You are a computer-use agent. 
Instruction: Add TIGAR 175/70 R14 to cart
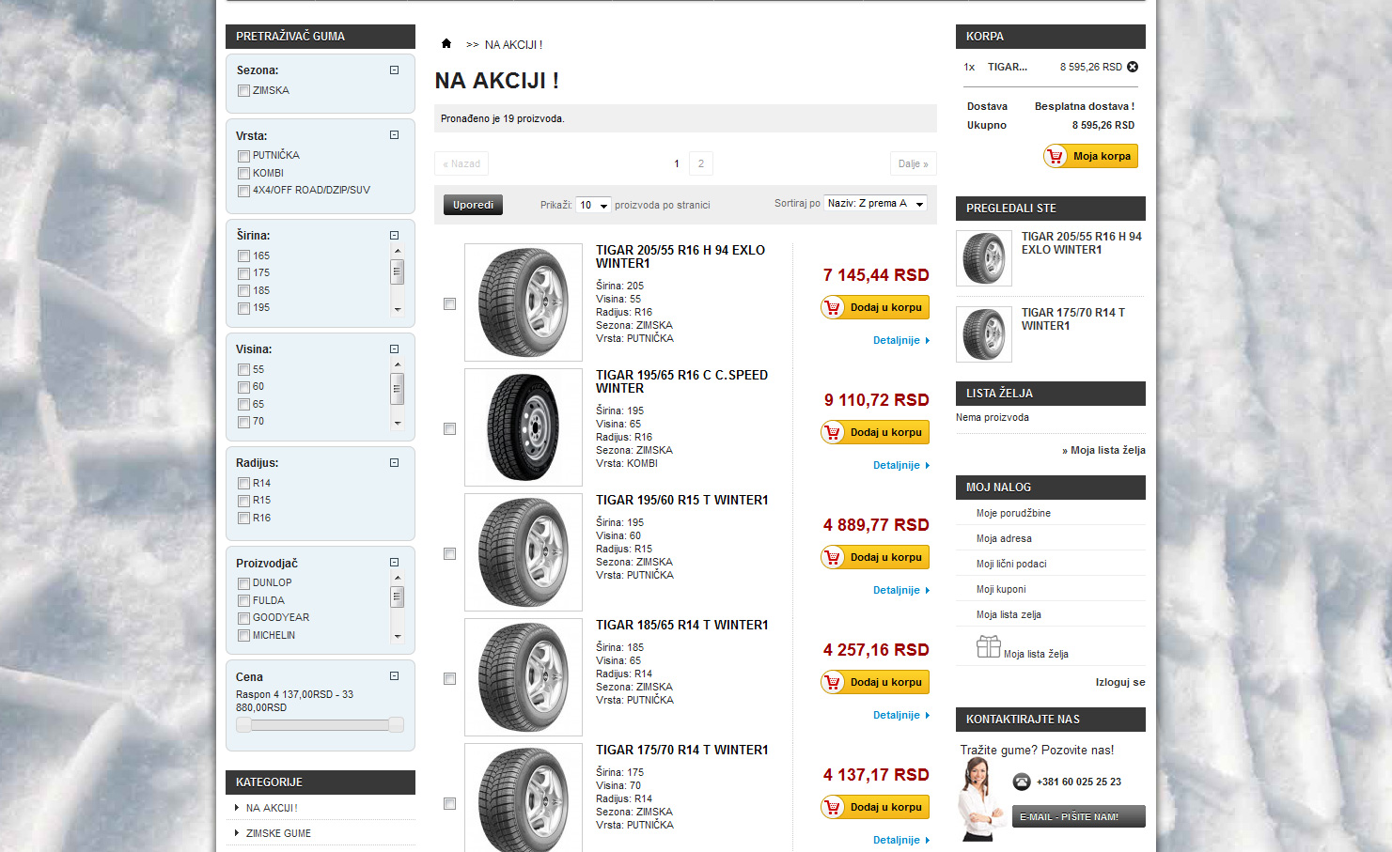[x=875, y=807]
